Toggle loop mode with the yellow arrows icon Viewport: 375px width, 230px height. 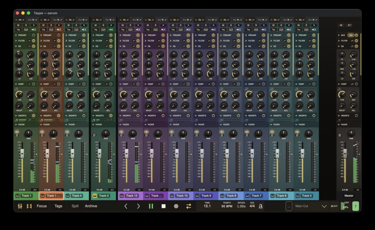189,206
